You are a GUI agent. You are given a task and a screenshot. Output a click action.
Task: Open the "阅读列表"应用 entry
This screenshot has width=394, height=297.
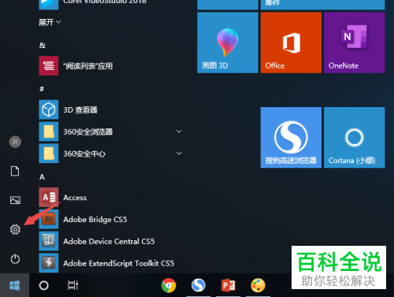[x=110, y=66]
